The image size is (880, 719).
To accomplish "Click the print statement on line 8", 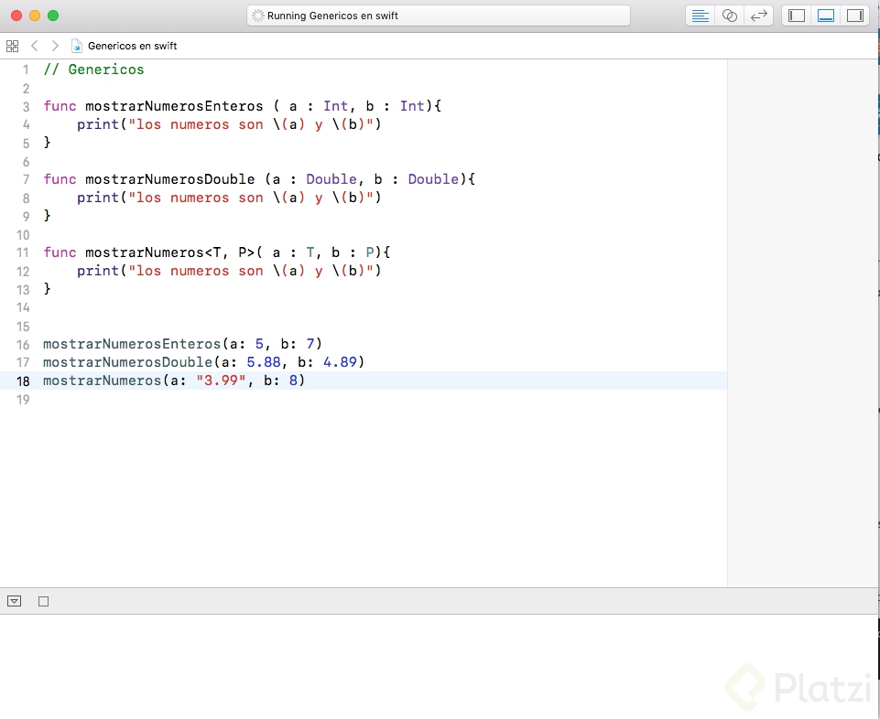I will (x=229, y=198).
